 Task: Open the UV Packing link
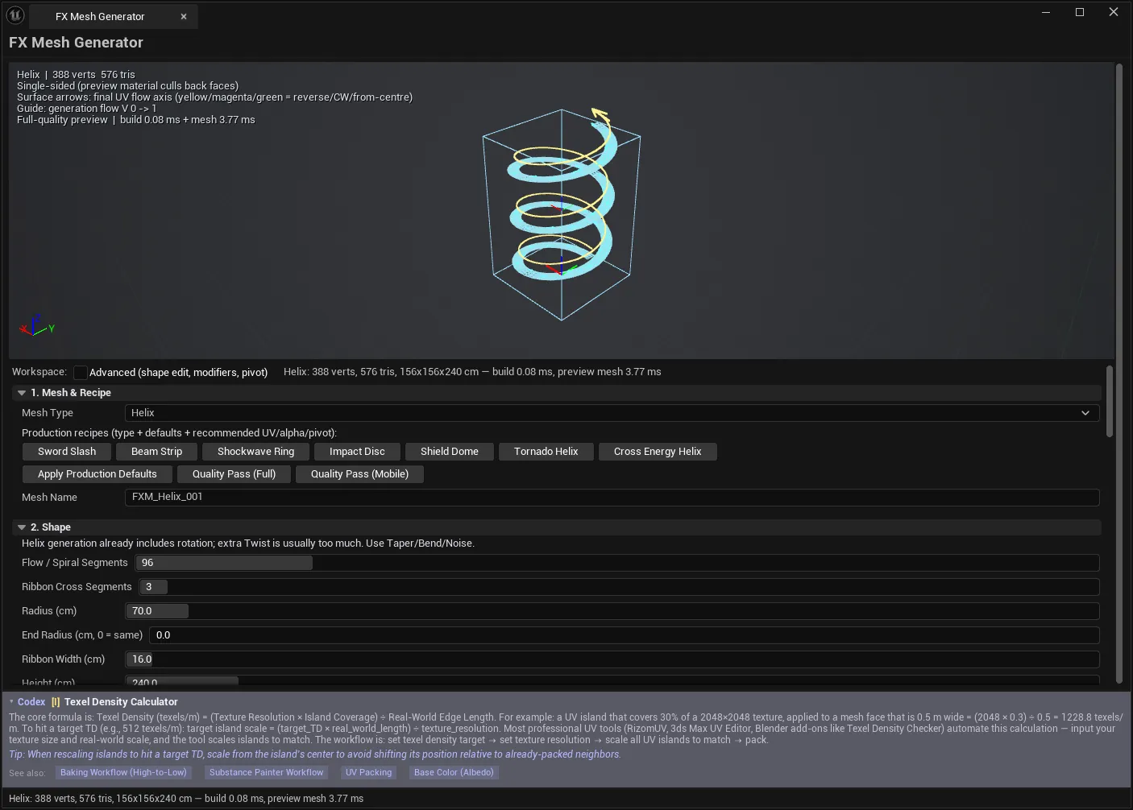click(x=368, y=772)
